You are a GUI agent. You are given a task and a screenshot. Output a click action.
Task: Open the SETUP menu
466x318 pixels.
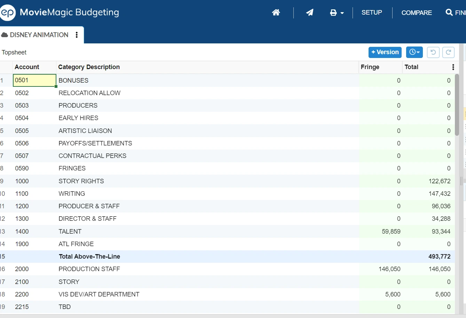372,12
